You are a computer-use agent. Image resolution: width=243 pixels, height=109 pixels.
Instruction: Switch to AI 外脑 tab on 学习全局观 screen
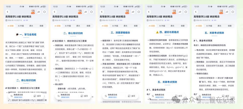(21, 26)
